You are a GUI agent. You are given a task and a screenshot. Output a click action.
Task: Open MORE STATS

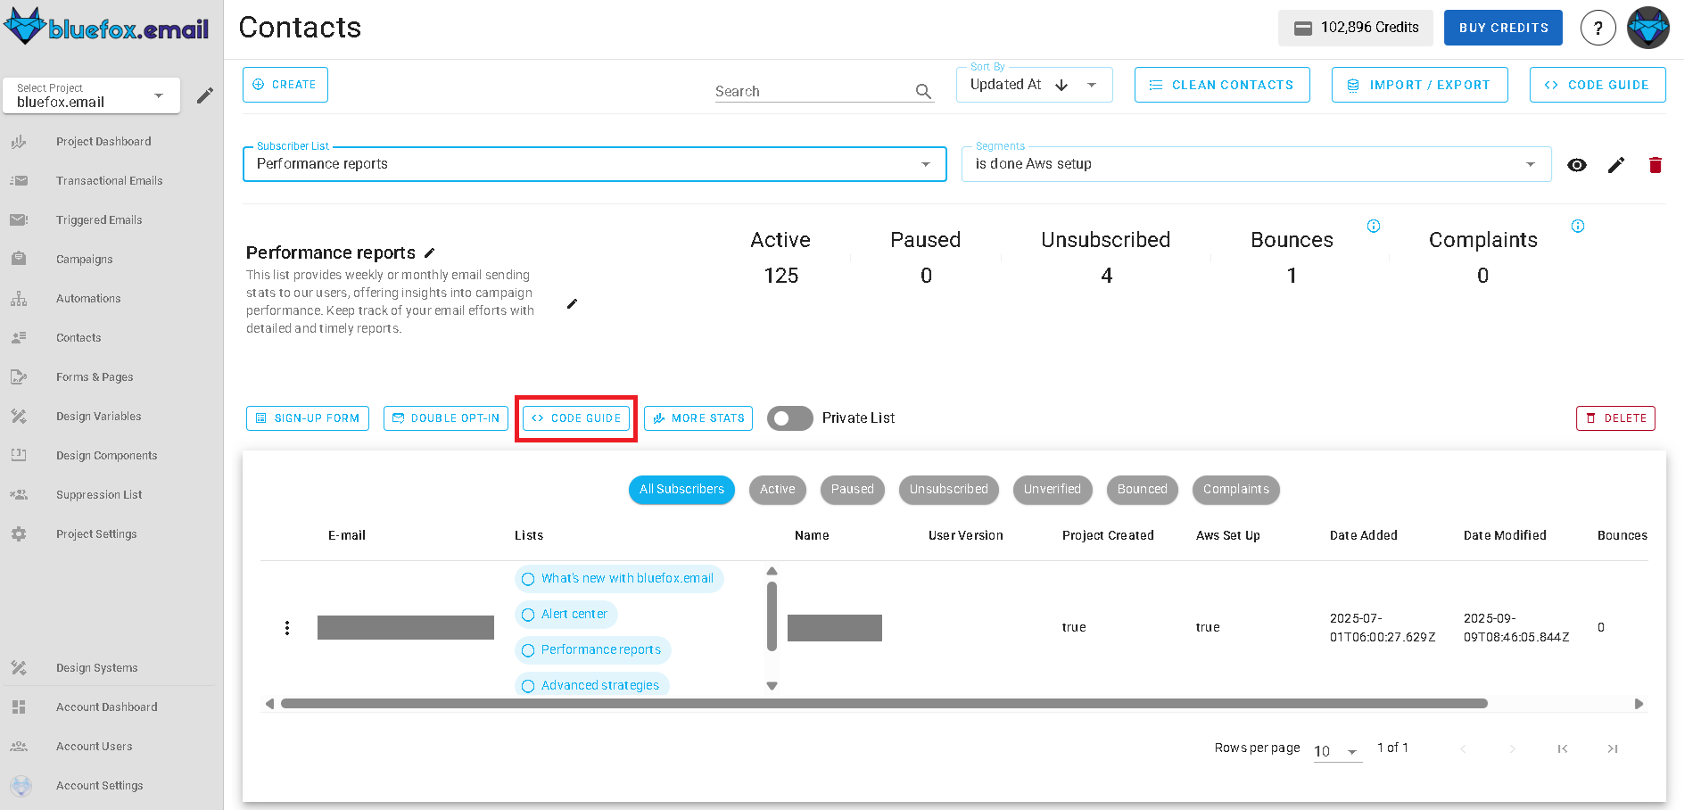698,418
